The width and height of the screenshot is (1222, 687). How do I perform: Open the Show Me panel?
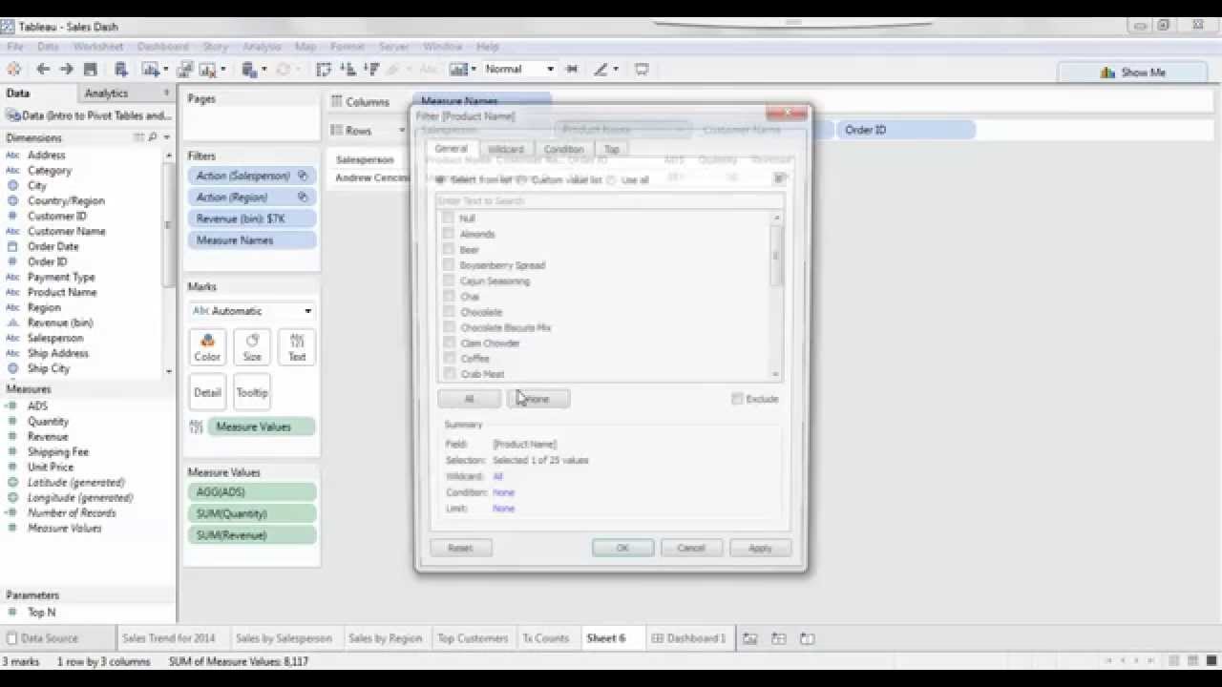(x=1133, y=72)
